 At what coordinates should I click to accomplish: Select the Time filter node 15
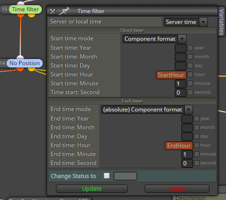pyautogui.click(x=25, y=9)
